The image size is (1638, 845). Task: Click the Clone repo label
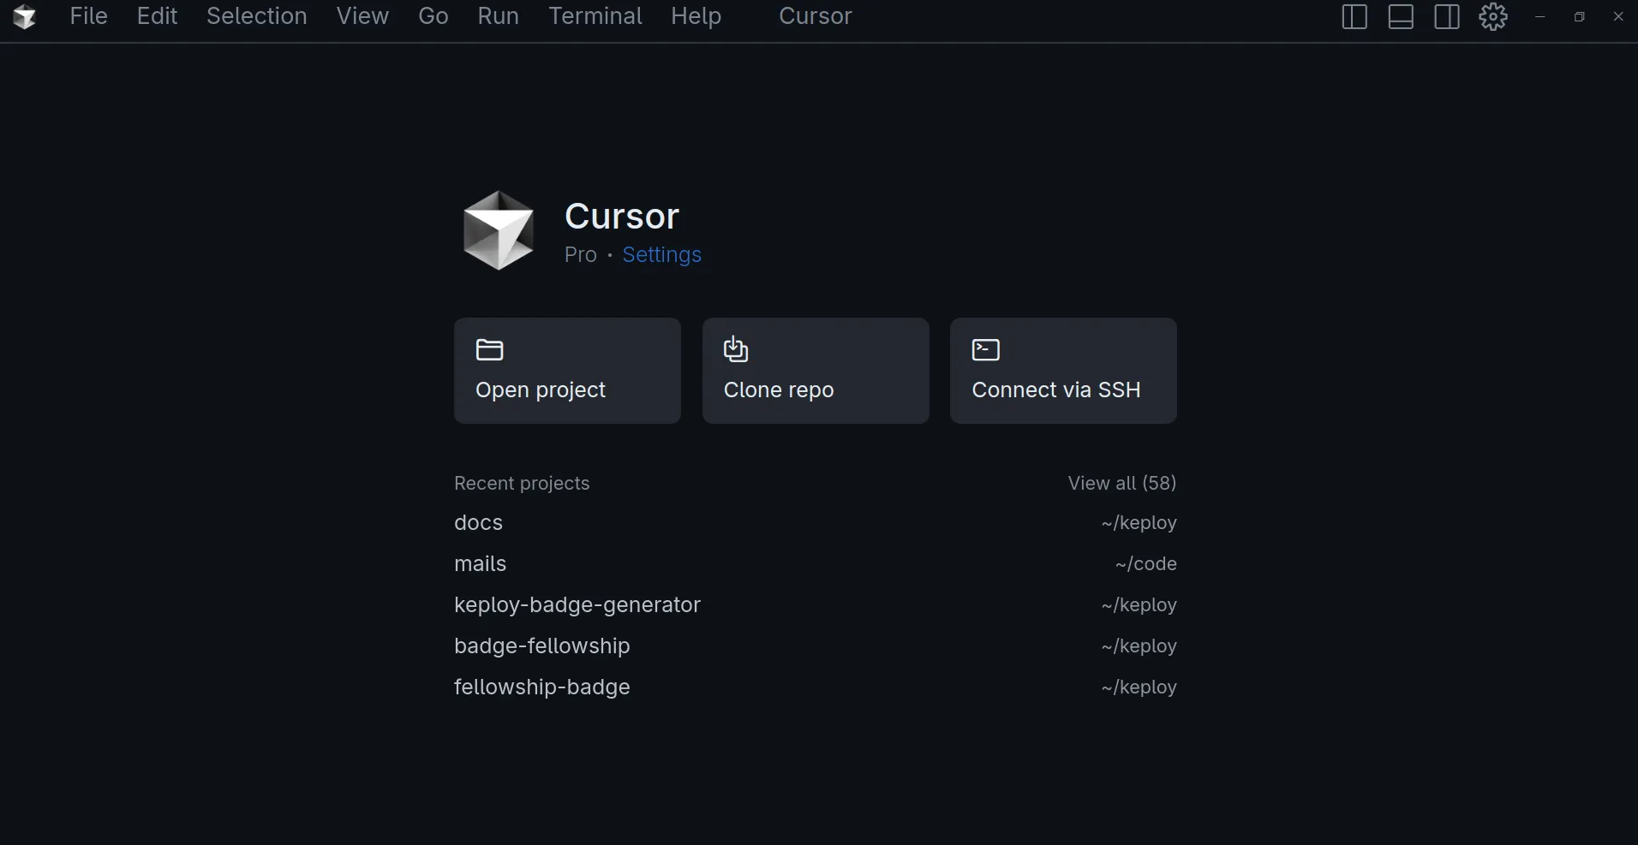[779, 390]
